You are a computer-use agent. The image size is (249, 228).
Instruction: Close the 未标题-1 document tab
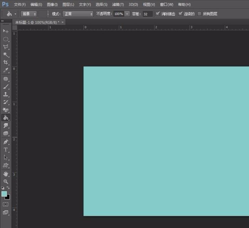[x=63, y=22]
